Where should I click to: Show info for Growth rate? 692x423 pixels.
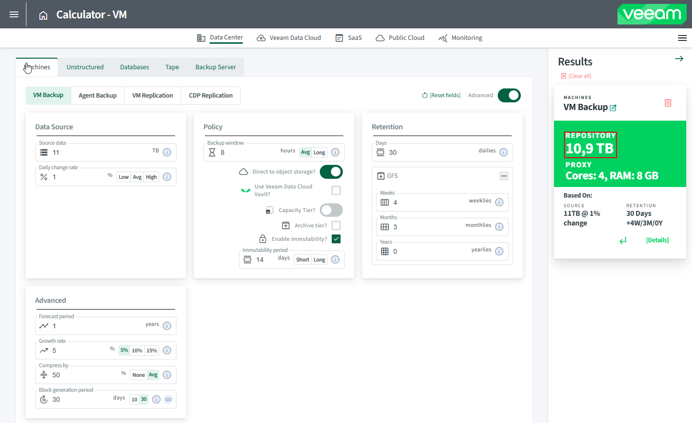(167, 350)
